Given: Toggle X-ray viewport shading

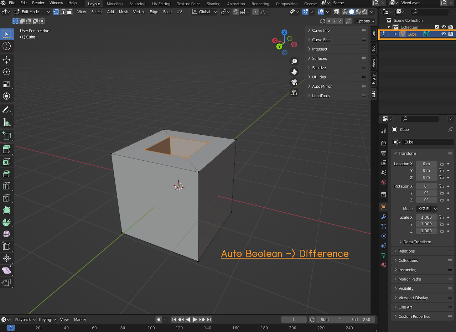Looking at the screenshot, I should [336, 12].
